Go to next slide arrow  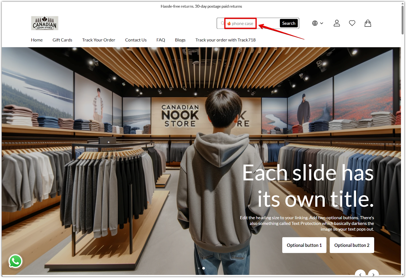click(373, 274)
